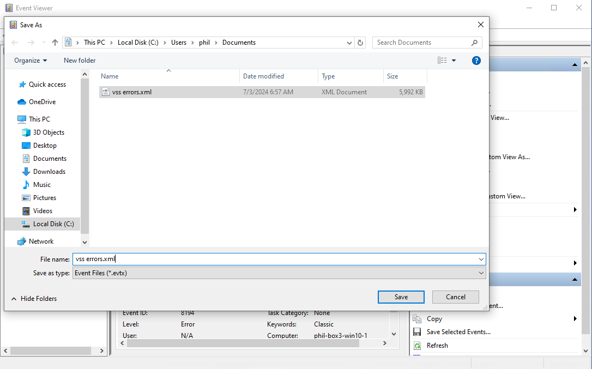The width and height of the screenshot is (592, 369).
Task: Click the Refresh icon in Event Viewer
Action: coord(417,346)
